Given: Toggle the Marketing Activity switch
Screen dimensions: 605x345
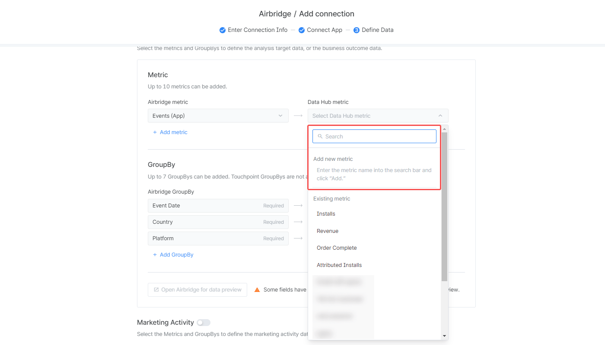Looking at the screenshot, I should click(204, 323).
